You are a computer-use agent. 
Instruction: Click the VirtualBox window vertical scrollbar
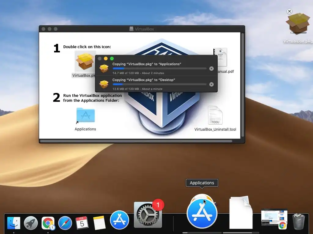(243, 85)
